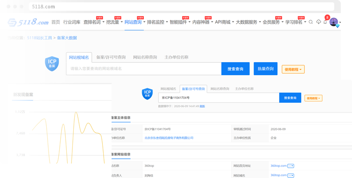Click the 2020-06-09 approval date value
The height and width of the screenshot is (178, 352).
point(278,129)
